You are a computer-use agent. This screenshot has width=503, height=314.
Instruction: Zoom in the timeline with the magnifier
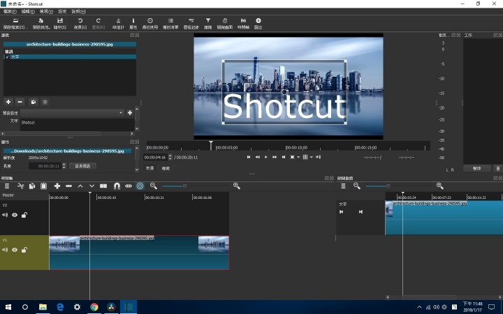tap(237, 186)
